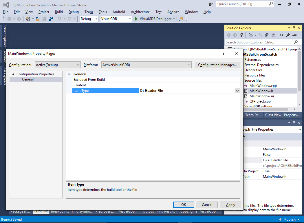The height and width of the screenshot is (223, 304).
Task: Open the Architecture menu
Action: (140, 12)
